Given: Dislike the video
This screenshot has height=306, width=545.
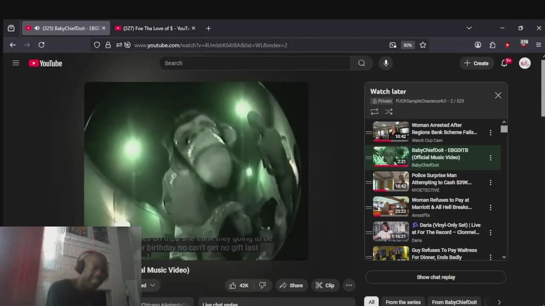Looking at the screenshot, I should click(263, 286).
